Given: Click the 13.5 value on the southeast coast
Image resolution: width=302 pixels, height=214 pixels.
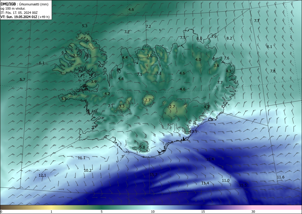Looking at the screenshot, I should pos(193,131).
